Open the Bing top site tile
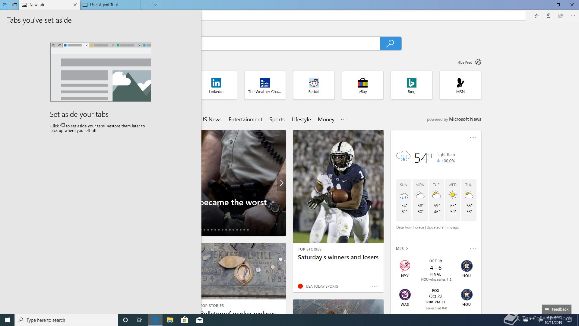The height and width of the screenshot is (326, 579). pos(411,85)
